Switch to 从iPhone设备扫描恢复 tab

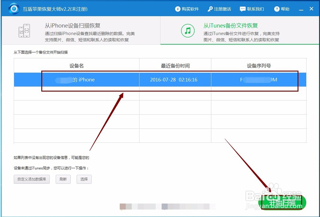point(81,30)
